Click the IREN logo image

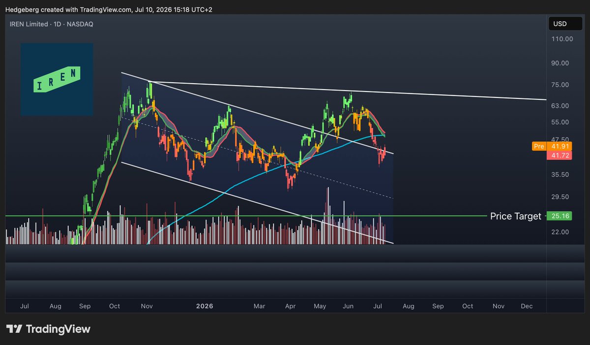coord(57,79)
